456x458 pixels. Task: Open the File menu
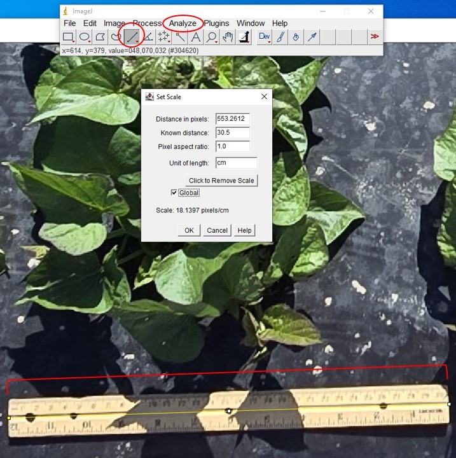69,23
